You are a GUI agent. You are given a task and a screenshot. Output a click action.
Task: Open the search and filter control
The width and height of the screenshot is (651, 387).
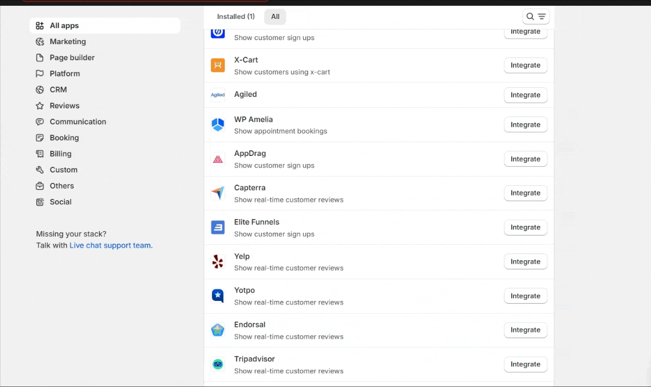[x=536, y=17]
